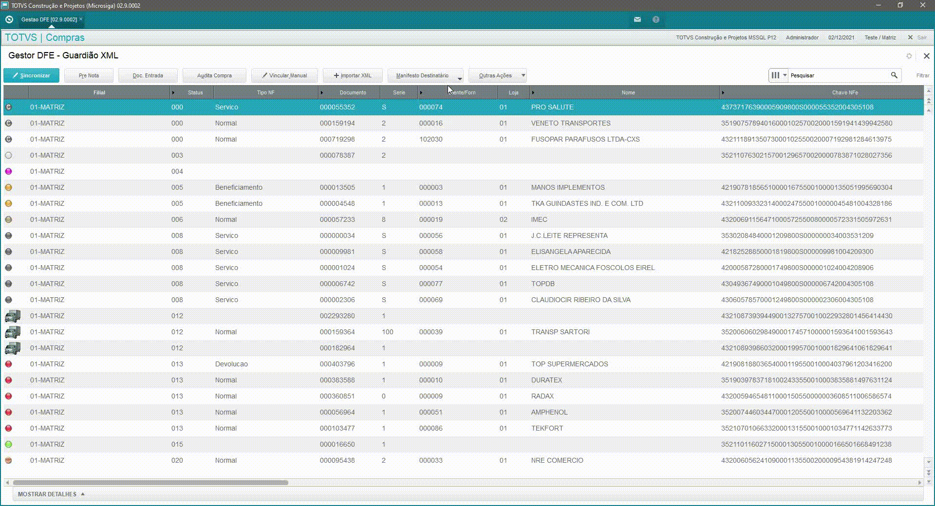Click green status circle of document 000016650 row
The height and width of the screenshot is (506, 935).
[x=8, y=444]
